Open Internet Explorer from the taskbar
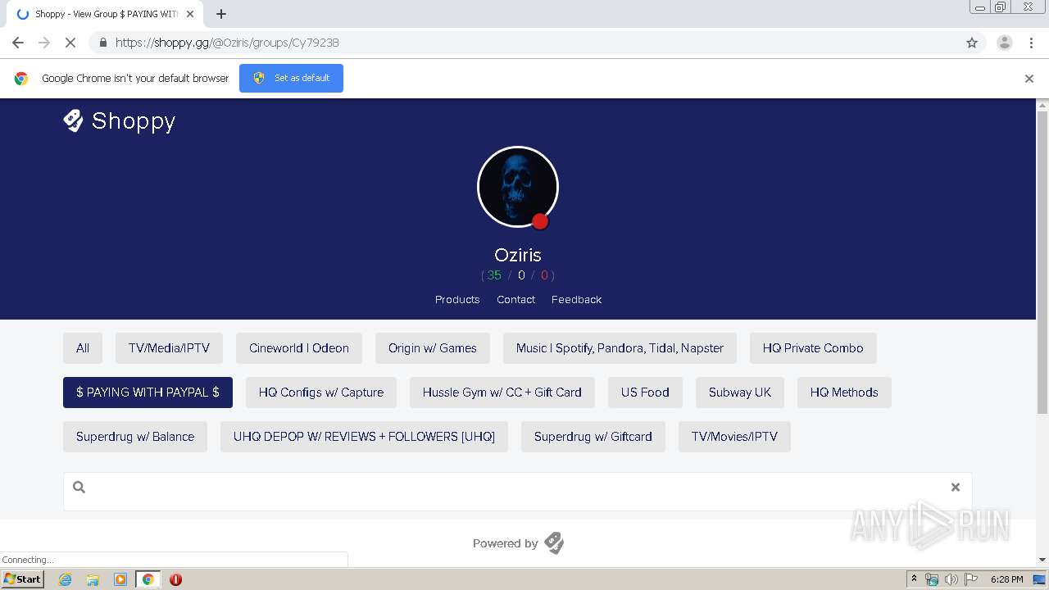This screenshot has width=1049, height=590. point(65,579)
